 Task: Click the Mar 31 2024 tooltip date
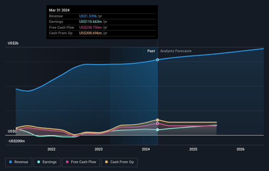[59, 10]
